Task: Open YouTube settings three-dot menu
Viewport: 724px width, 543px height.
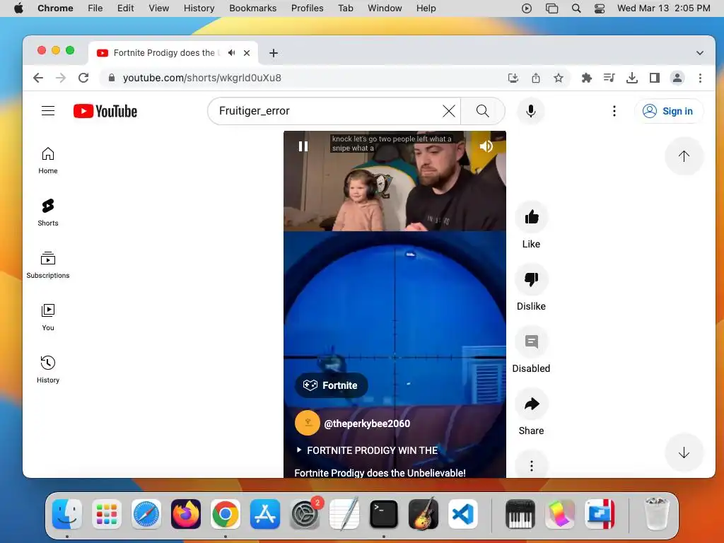Action: (614, 111)
